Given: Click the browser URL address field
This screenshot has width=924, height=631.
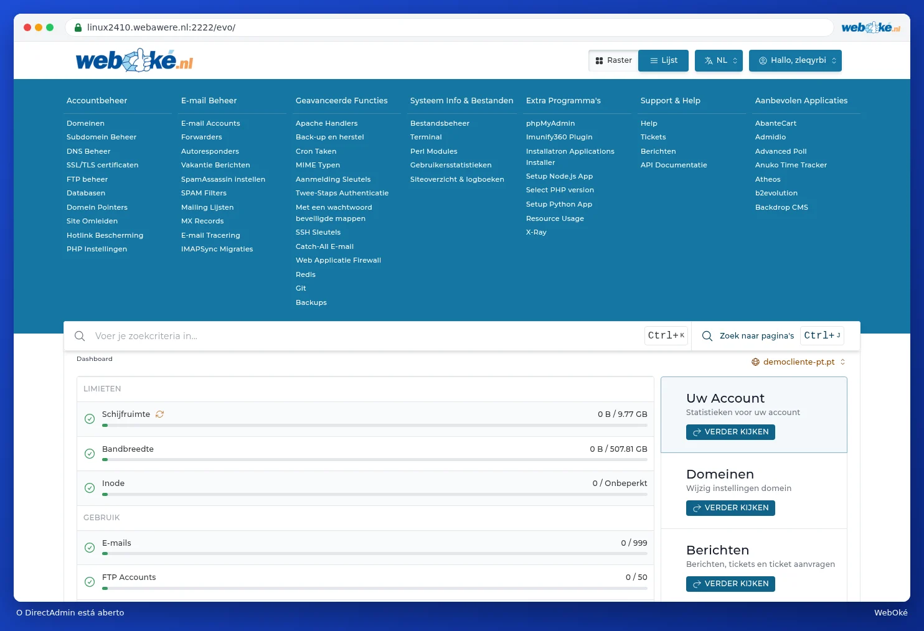Looking at the screenshot, I should coord(449,27).
